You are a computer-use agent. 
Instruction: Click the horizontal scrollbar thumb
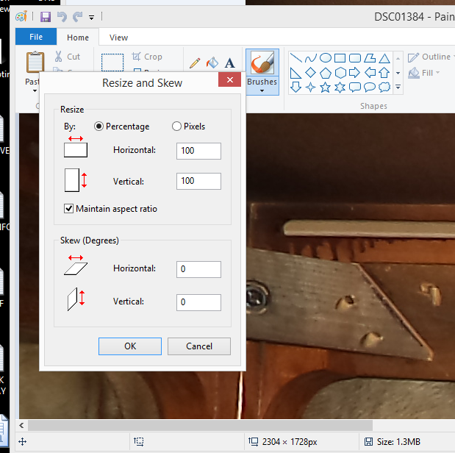tap(200, 426)
